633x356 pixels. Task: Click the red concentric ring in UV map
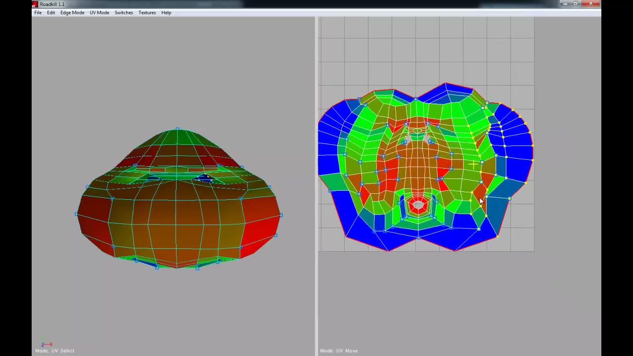(x=418, y=205)
